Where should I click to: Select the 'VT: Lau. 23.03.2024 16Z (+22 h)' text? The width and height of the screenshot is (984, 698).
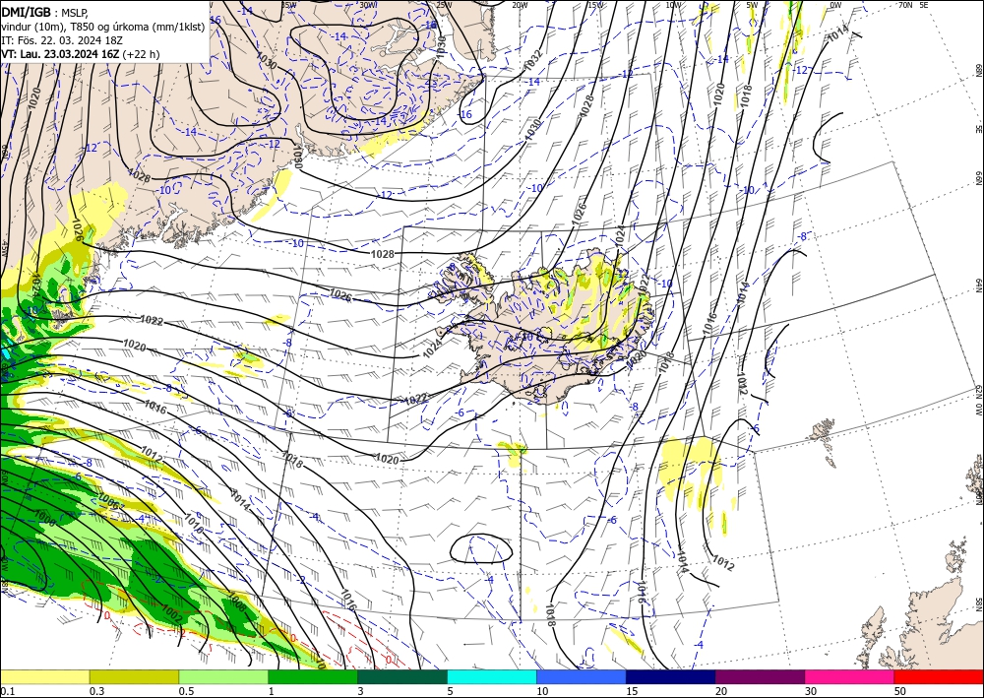(81, 54)
